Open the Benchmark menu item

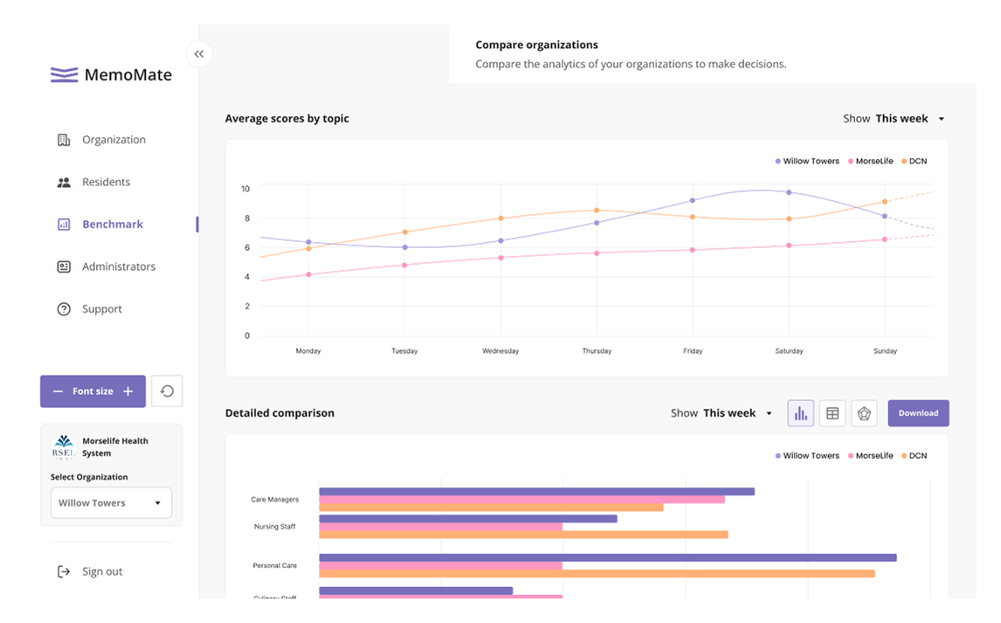pyautogui.click(x=112, y=225)
